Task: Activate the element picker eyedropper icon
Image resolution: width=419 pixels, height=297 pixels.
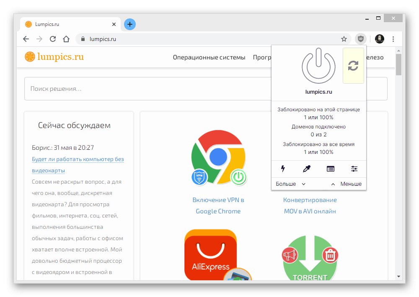Action: [307, 169]
